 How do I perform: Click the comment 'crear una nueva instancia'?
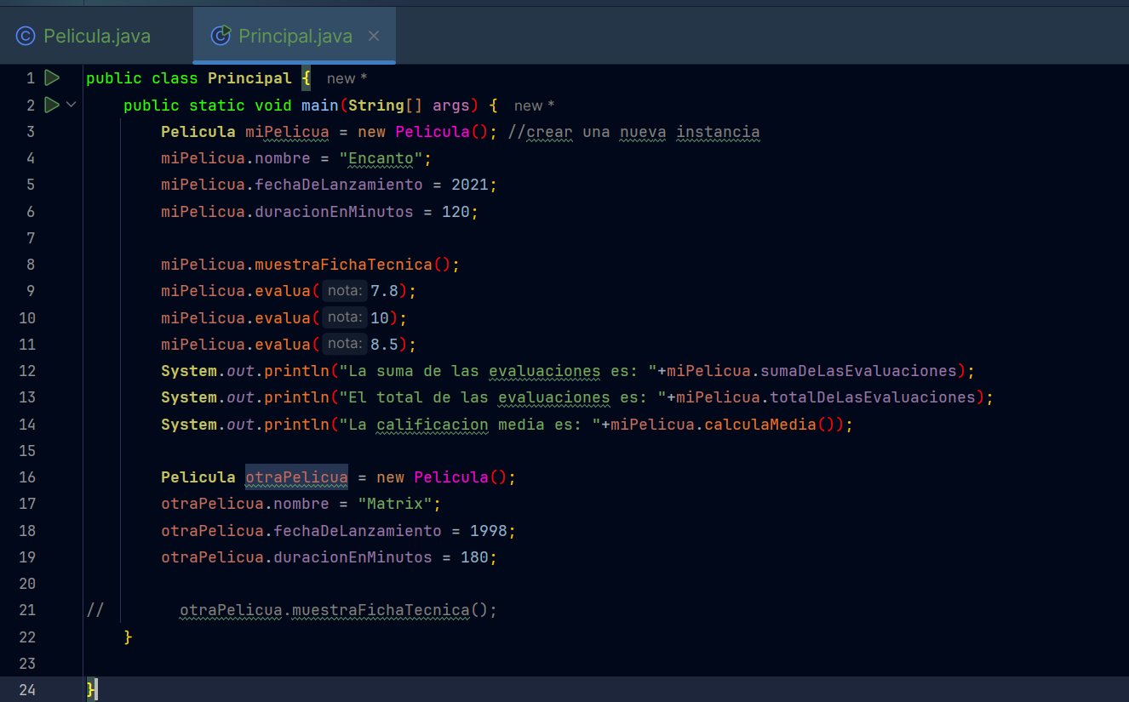[x=642, y=132]
